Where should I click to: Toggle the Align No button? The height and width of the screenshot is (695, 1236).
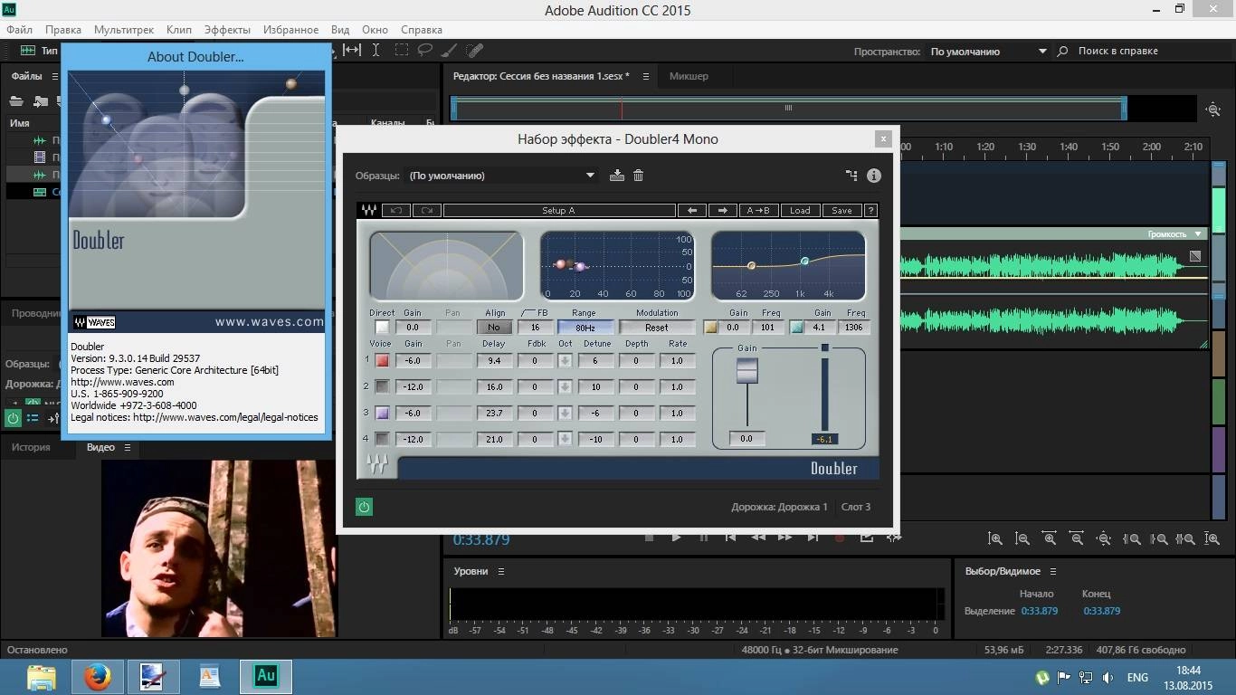pos(494,328)
